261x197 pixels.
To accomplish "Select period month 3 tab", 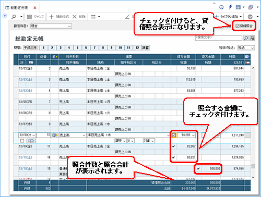I will (x=61, y=47).
